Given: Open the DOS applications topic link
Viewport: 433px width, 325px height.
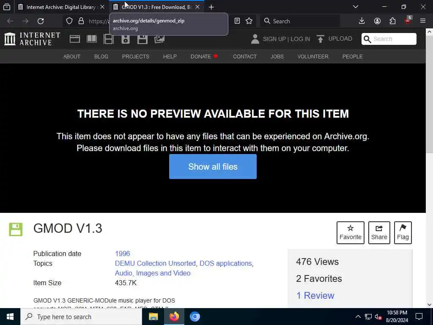Looking at the screenshot, I should pos(226,263).
